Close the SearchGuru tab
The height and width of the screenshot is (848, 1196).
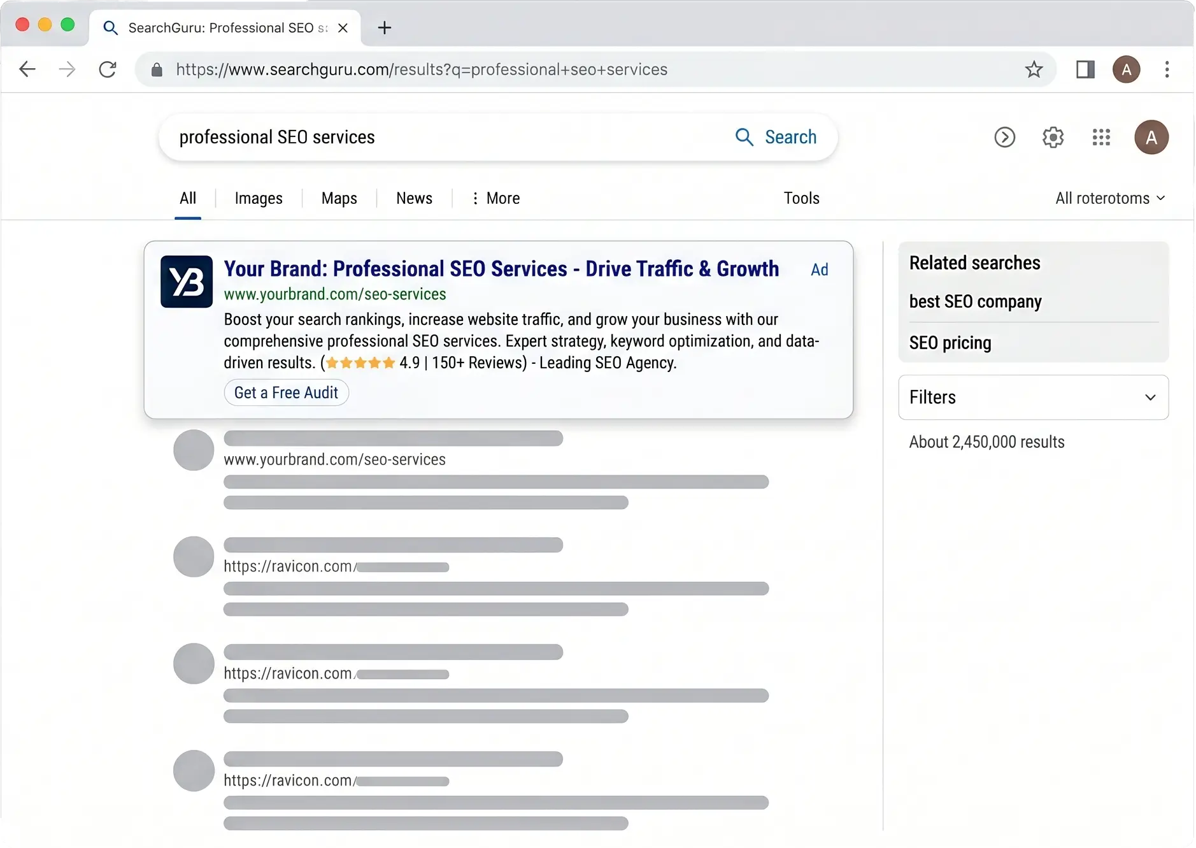343,28
